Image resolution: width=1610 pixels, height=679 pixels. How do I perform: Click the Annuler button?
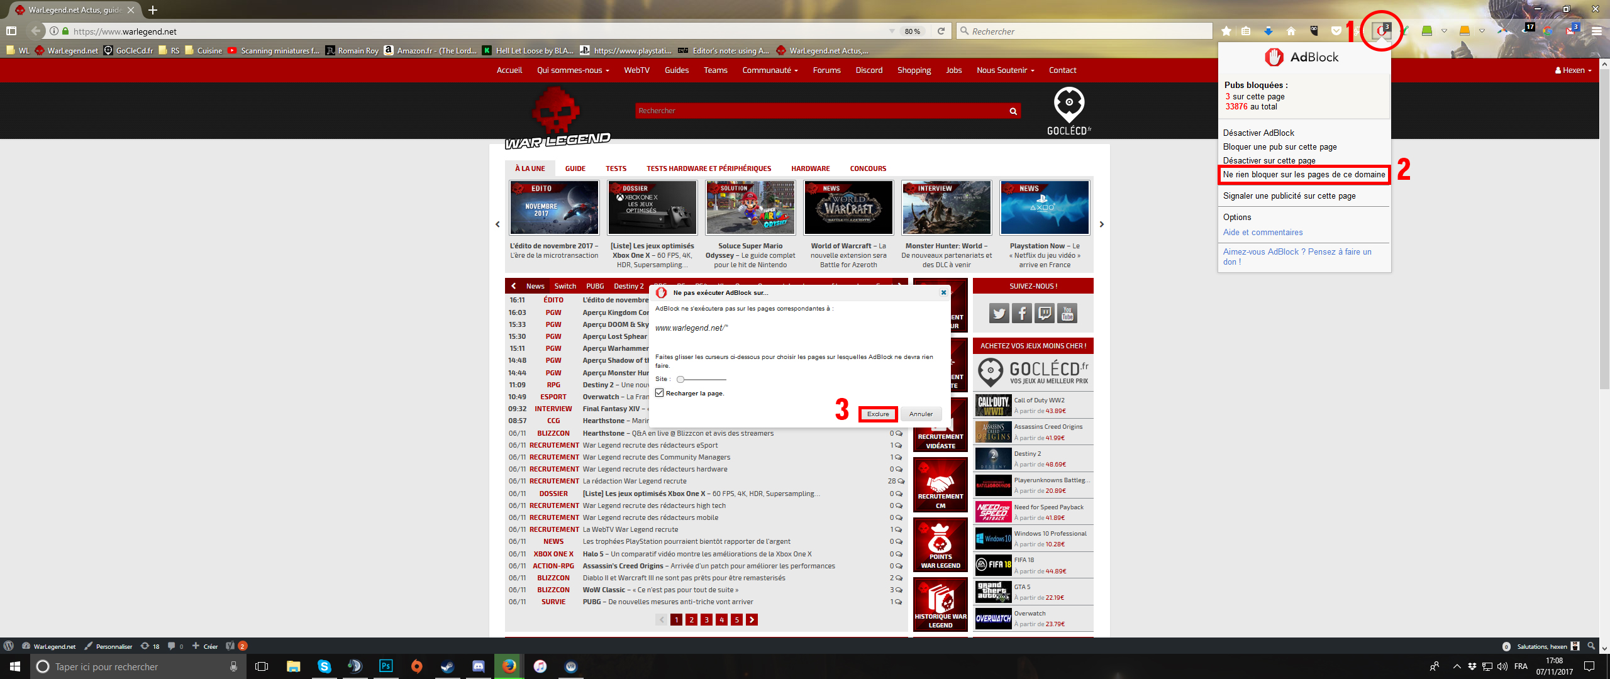click(921, 414)
